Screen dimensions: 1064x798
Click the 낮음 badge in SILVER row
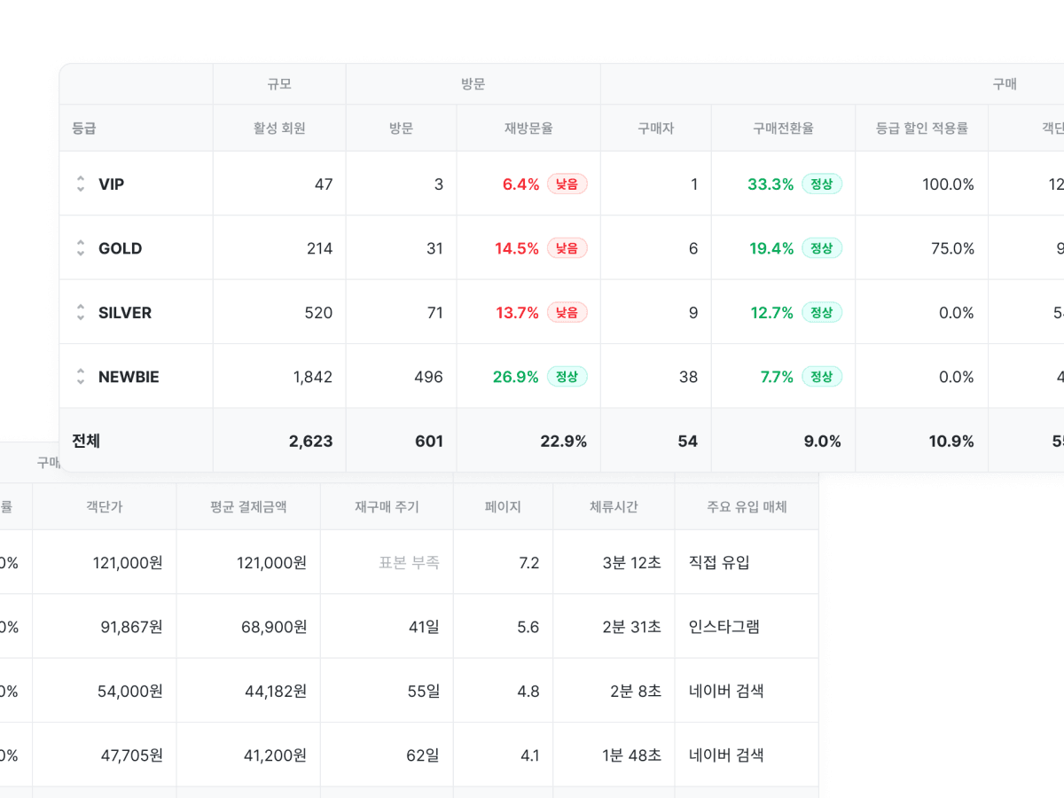567,312
